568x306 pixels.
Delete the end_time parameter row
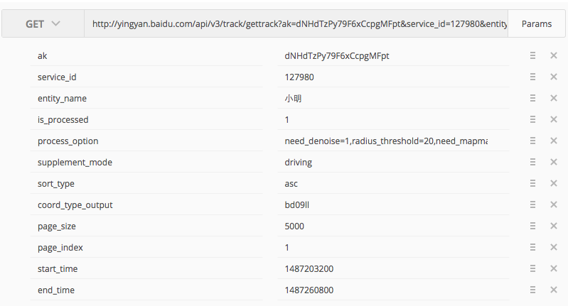[x=554, y=290]
